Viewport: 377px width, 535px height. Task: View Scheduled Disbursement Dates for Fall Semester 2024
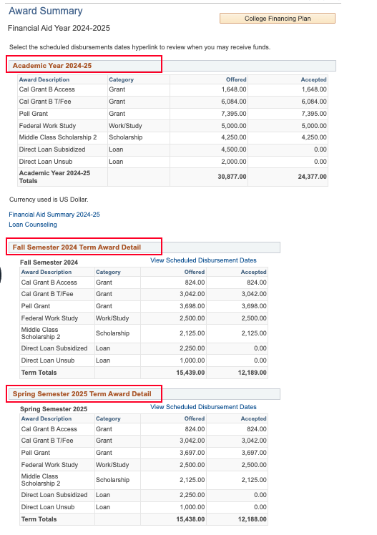coord(203,260)
